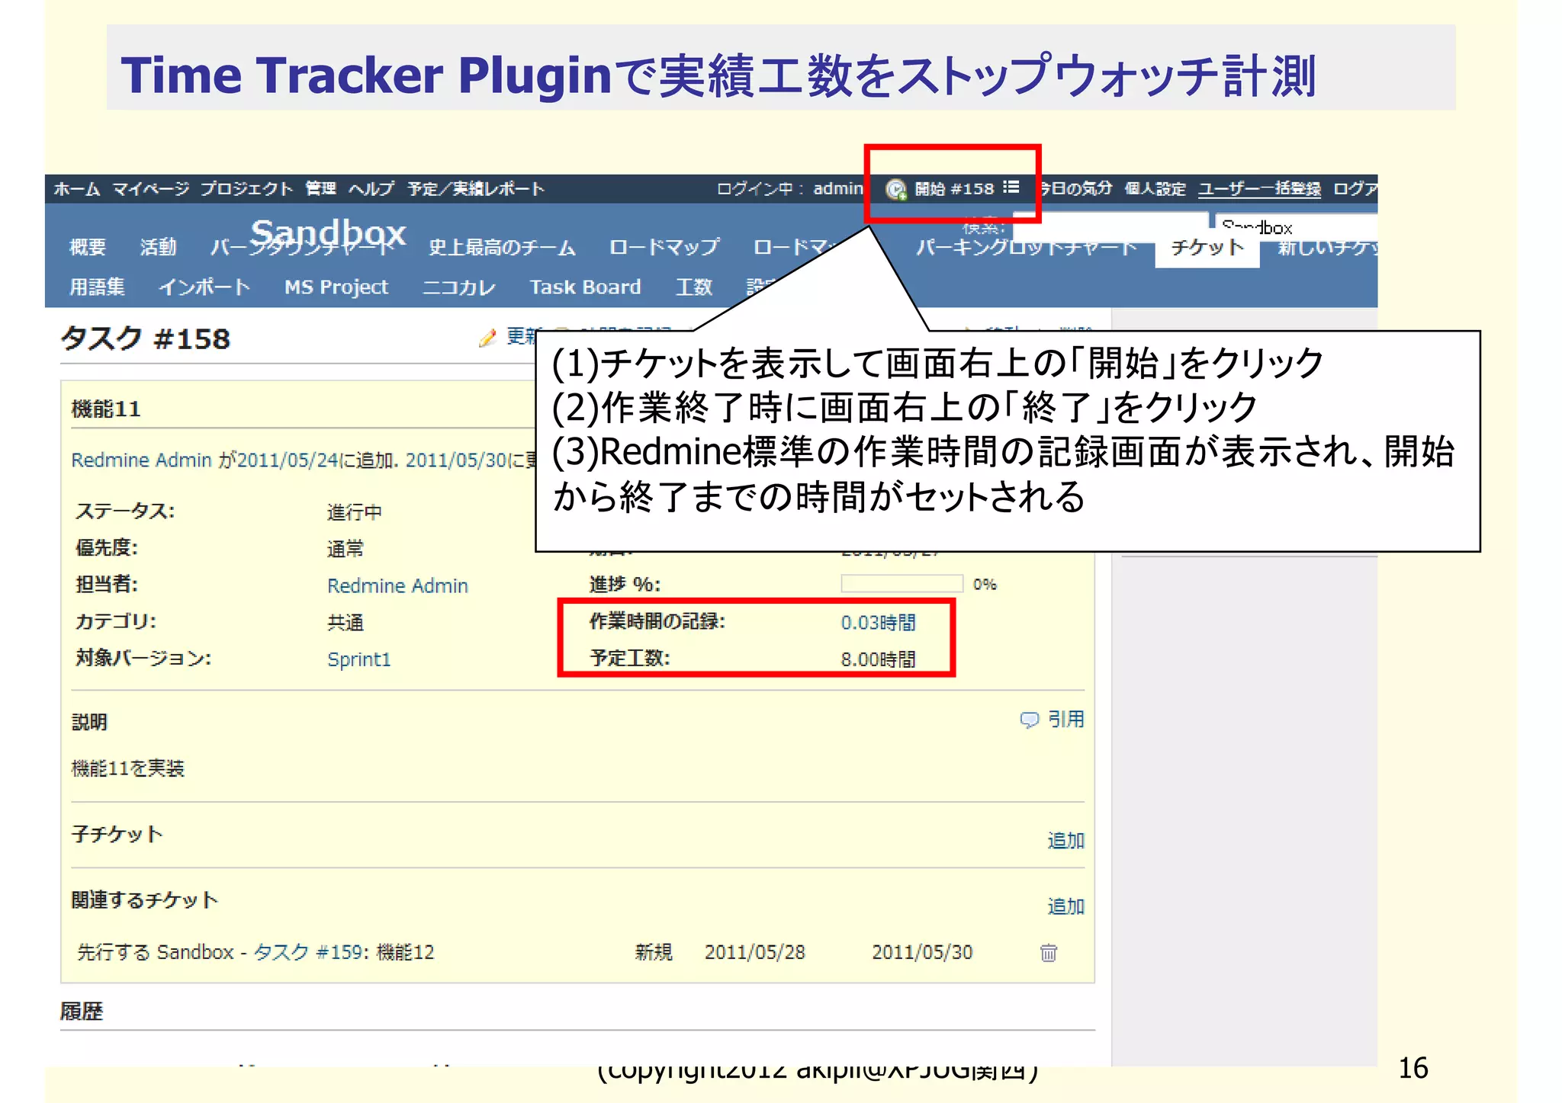Click the 履歴 history heading
The height and width of the screenshot is (1103, 1562).
point(82,1012)
